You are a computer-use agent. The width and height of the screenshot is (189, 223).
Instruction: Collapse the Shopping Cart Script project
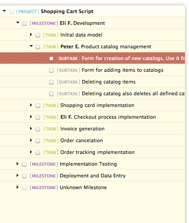coord(4,11)
